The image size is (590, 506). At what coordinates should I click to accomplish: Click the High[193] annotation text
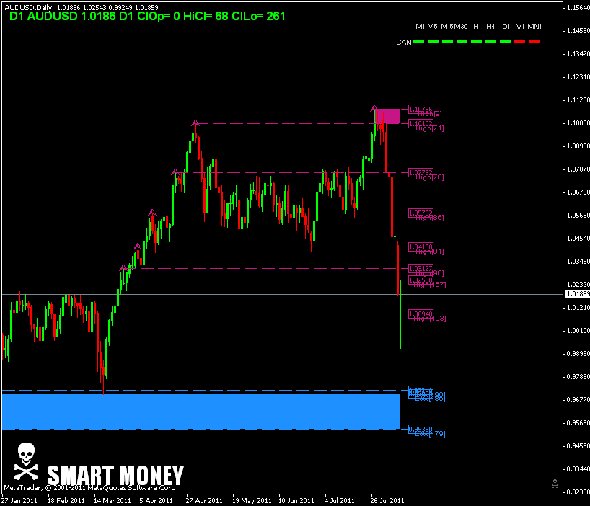pyautogui.click(x=430, y=319)
